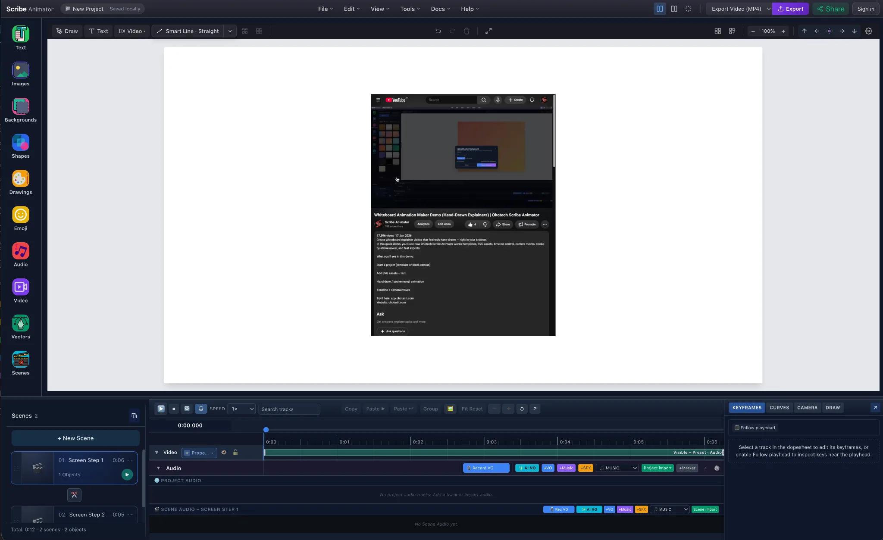Open playback speed 1x dropdown
883x540 pixels.
click(241, 409)
